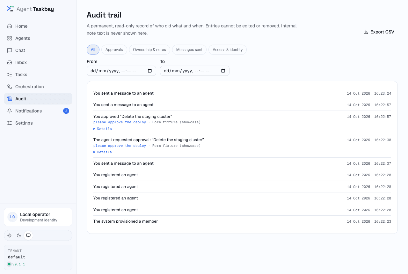Image resolution: width=408 pixels, height=274 pixels.
Task: Focus the From date-time input field
Action: [121, 71]
